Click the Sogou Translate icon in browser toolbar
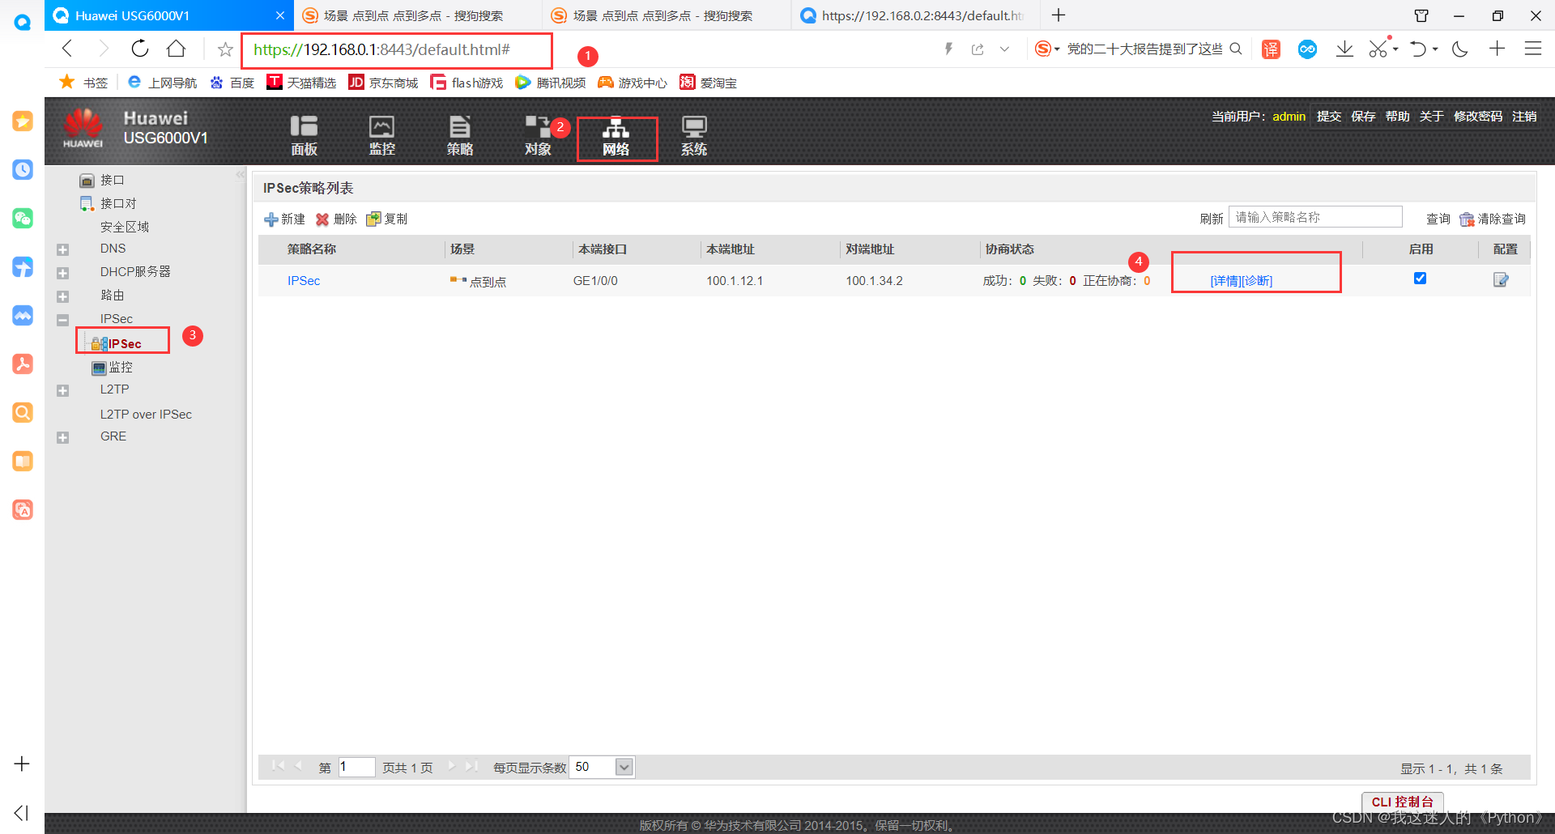This screenshot has height=834, width=1555. tap(1271, 49)
